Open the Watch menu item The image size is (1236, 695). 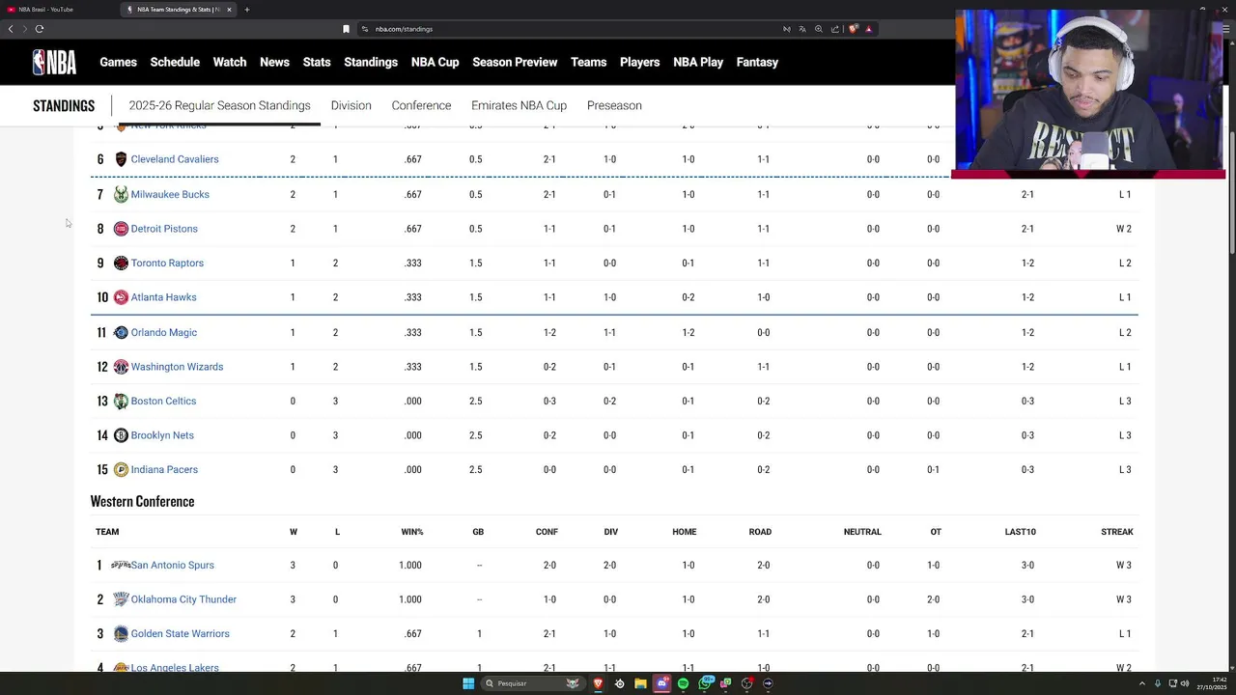(x=230, y=62)
